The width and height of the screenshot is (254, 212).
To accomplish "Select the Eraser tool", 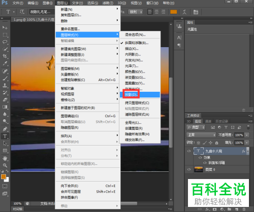I will click(5, 99).
